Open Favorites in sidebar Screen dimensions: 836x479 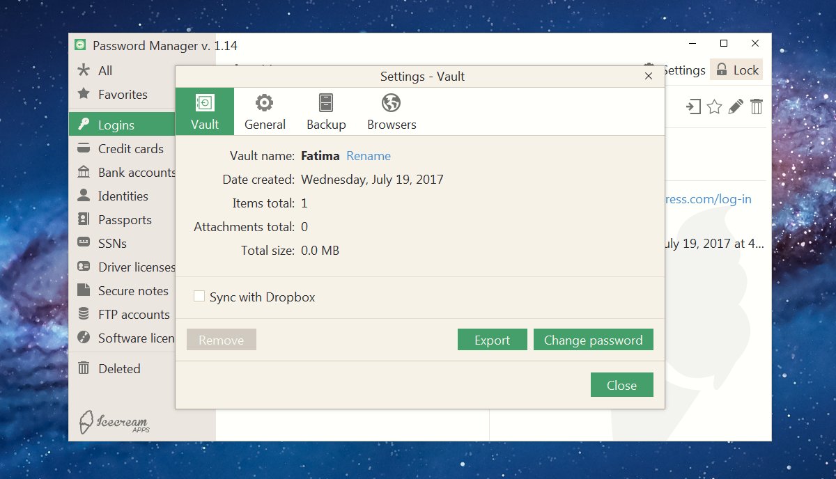[x=122, y=94]
